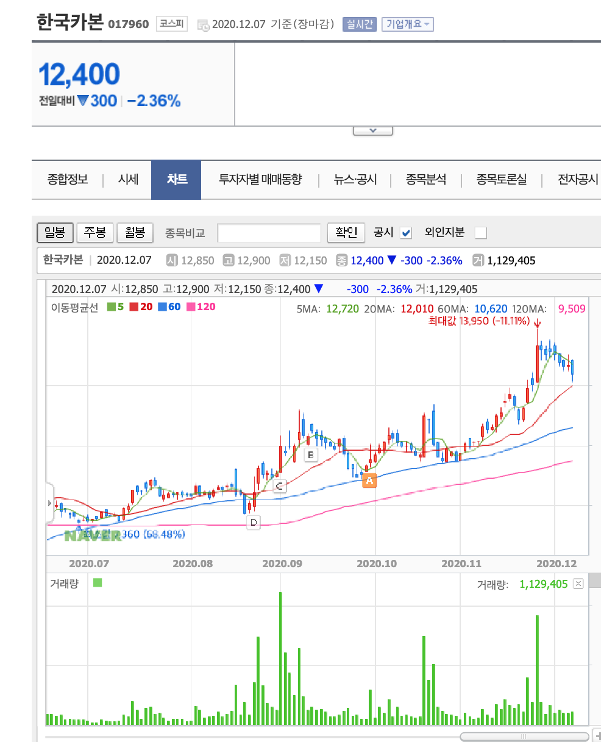Click the chart's horizontal scrollbar thumb
601x742 pixels.
coord(524,737)
